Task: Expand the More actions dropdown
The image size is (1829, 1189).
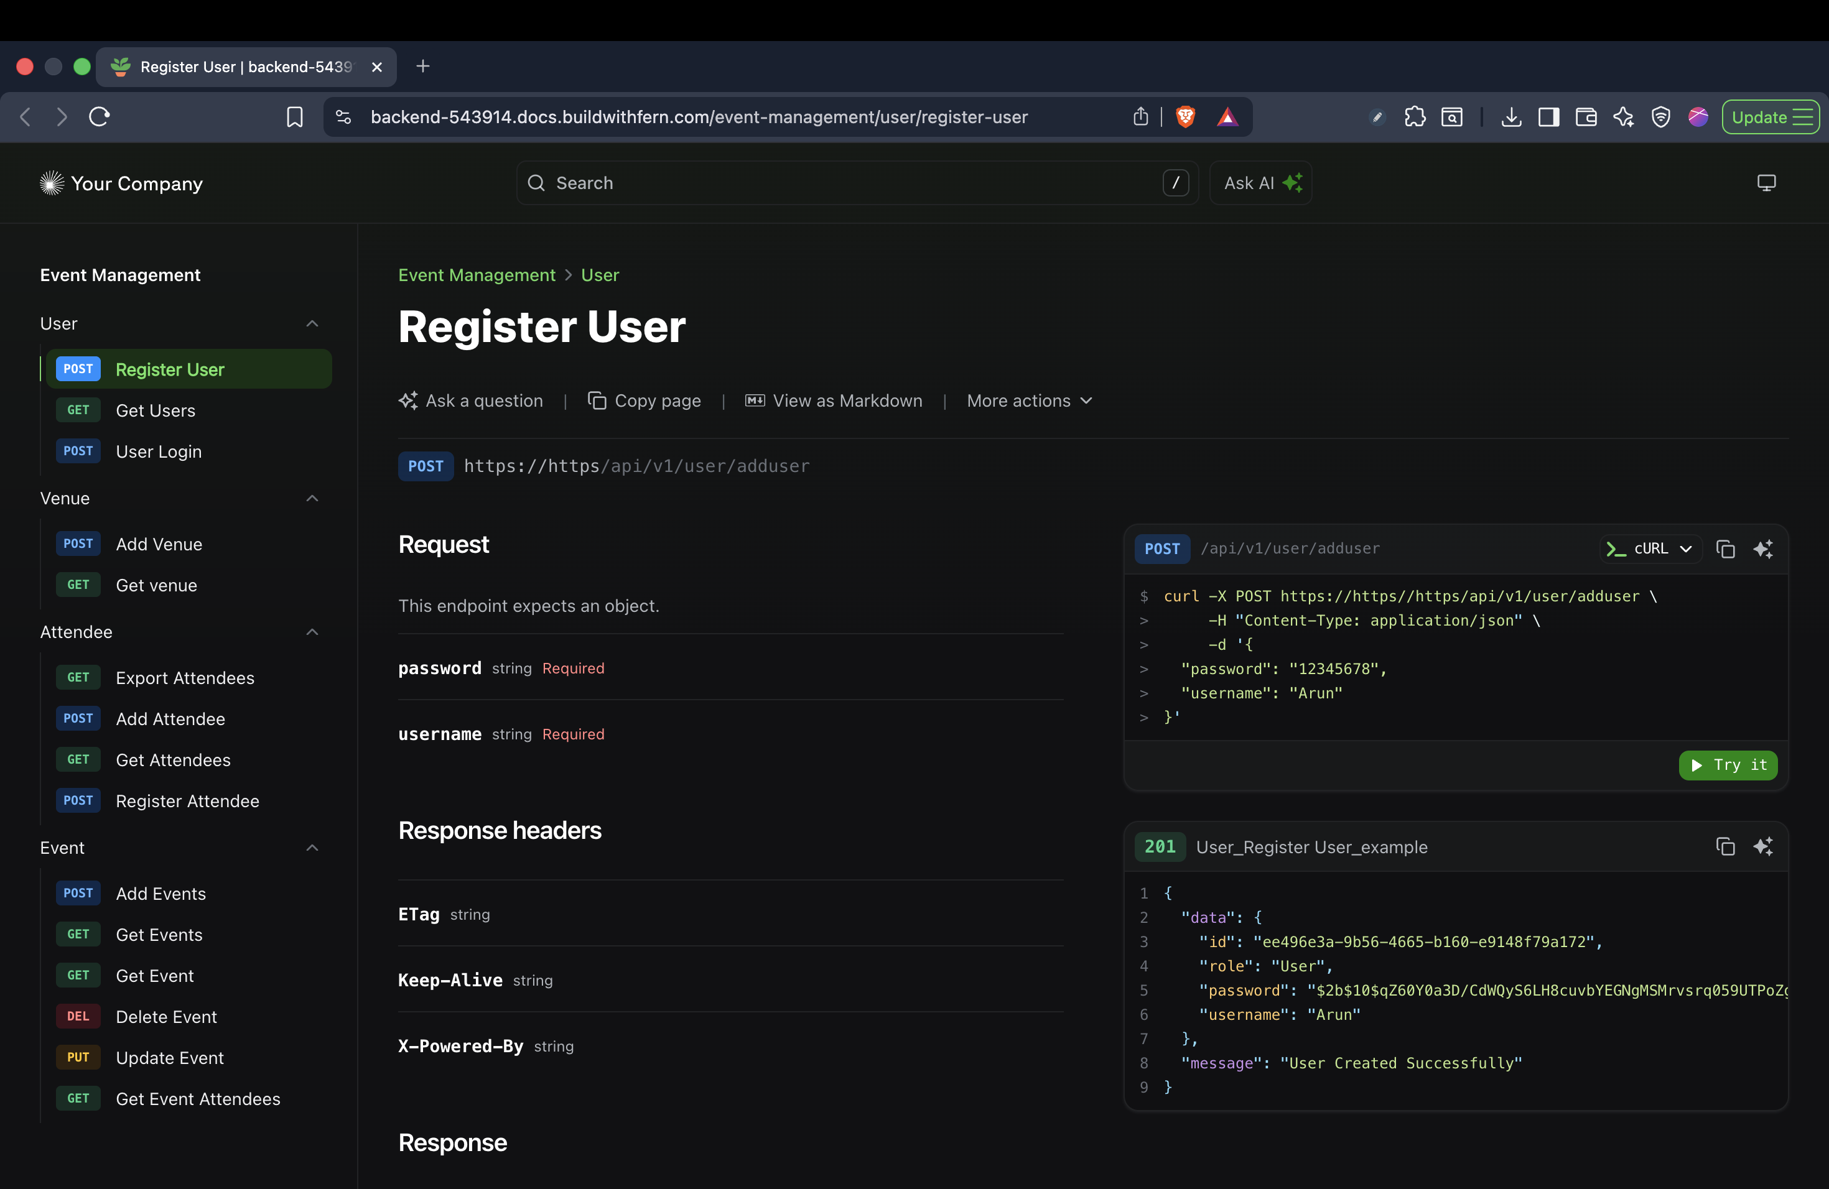Action: pos(1030,401)
